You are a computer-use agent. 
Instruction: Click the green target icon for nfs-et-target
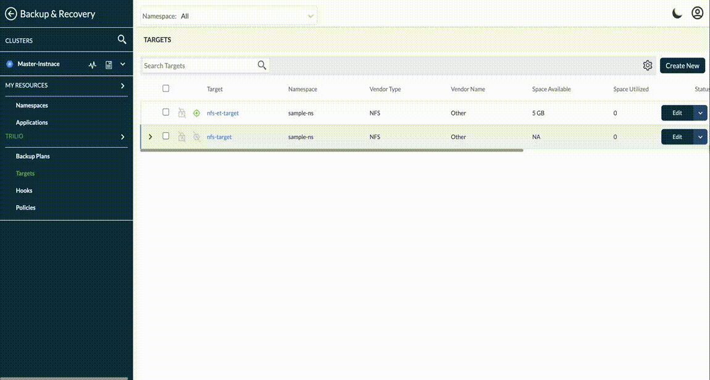pyautogui.click(x=196, y=113)
